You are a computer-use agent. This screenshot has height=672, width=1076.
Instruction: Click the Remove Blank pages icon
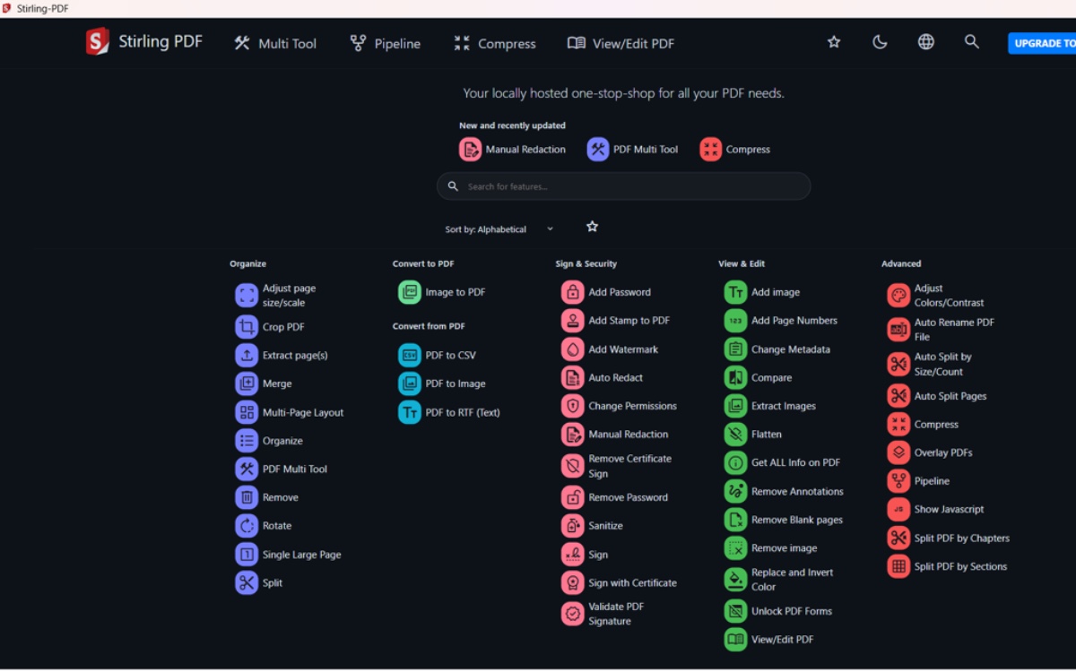point(735,520)
